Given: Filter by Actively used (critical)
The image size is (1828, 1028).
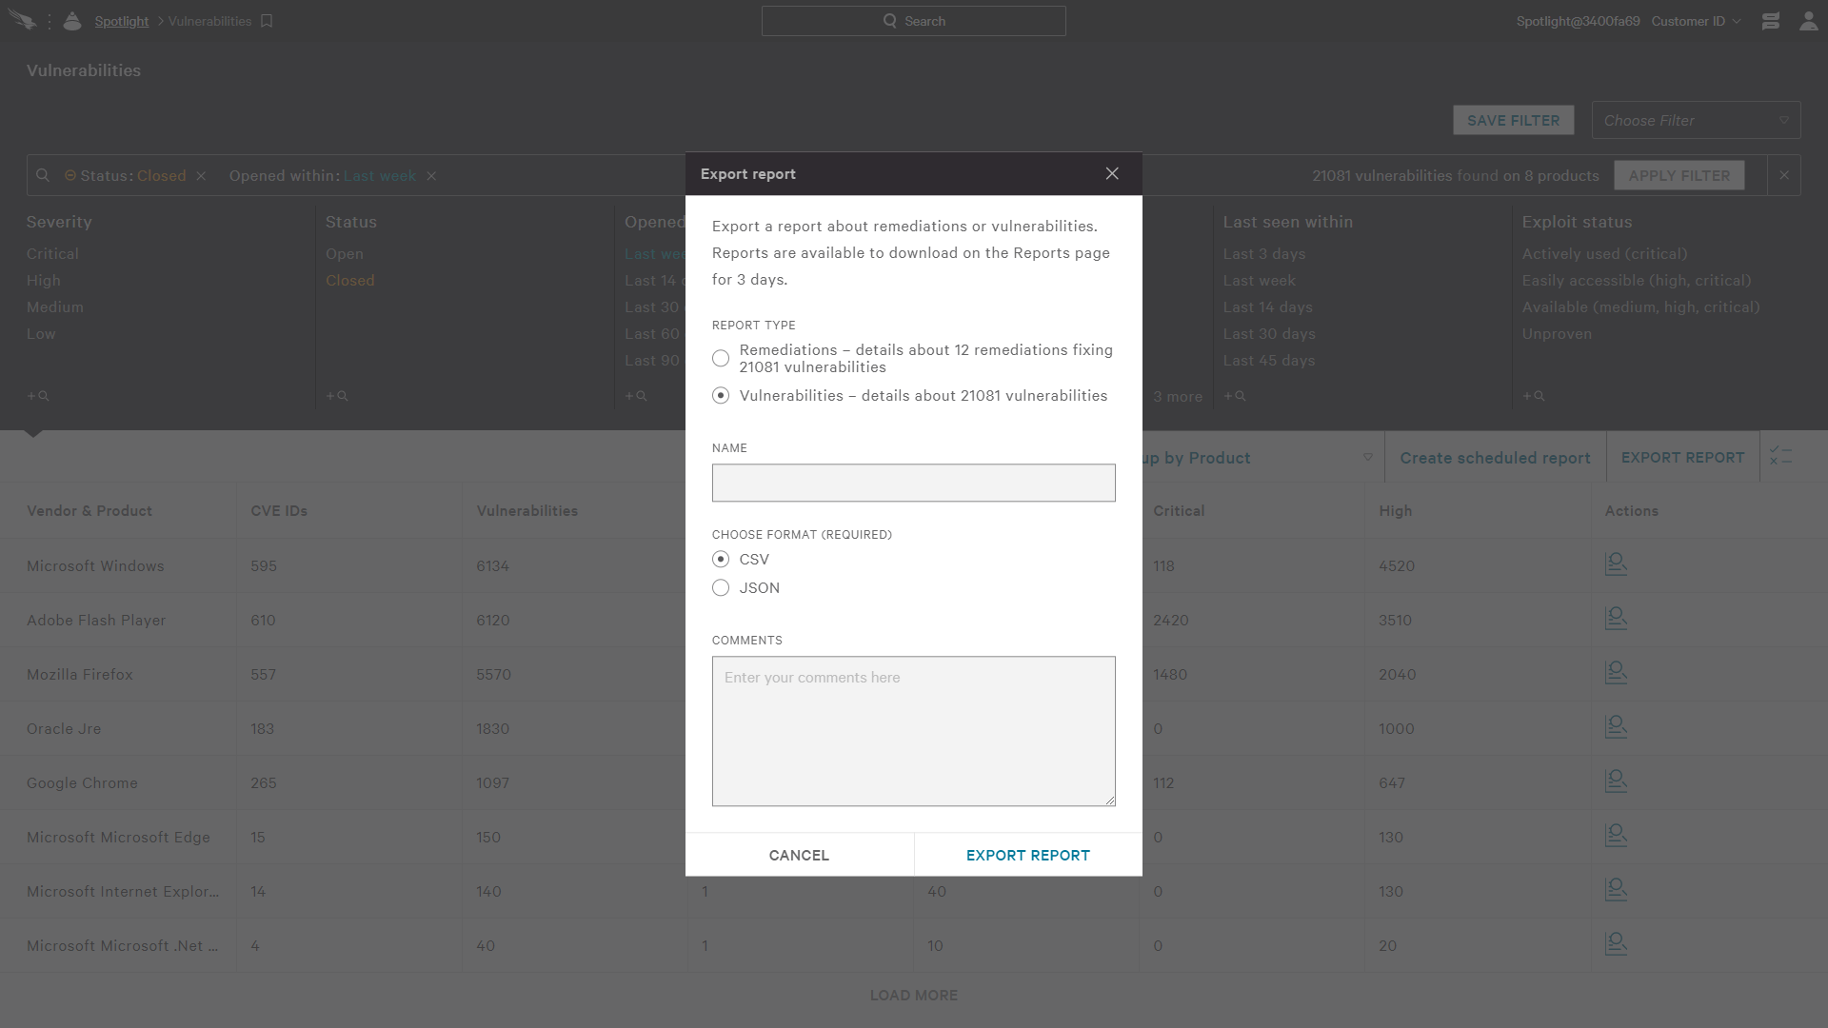Looking at the screenshot, I should (1605, 254).
